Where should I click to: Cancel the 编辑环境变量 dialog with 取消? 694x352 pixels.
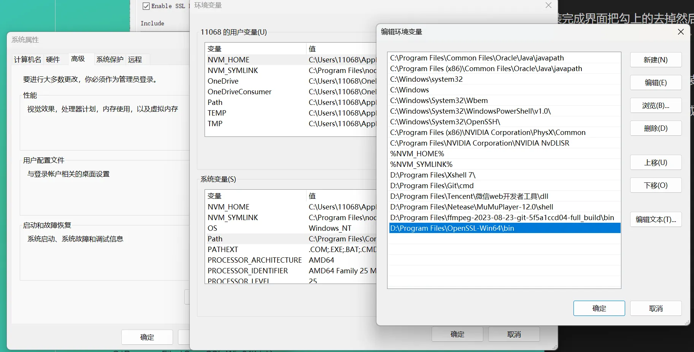point(655,308)
